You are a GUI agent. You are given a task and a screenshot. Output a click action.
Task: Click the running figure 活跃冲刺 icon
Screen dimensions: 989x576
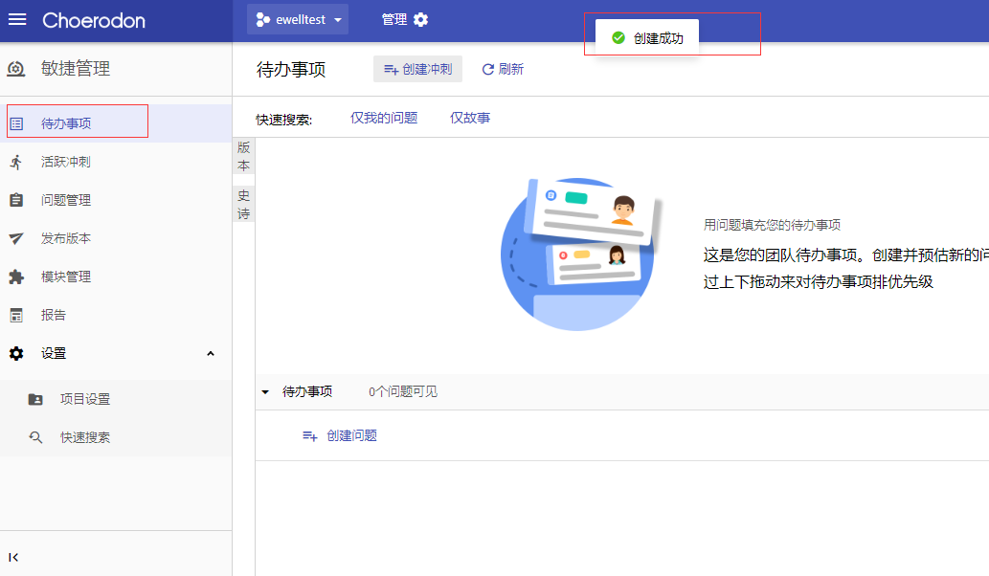tap(16, 162)
